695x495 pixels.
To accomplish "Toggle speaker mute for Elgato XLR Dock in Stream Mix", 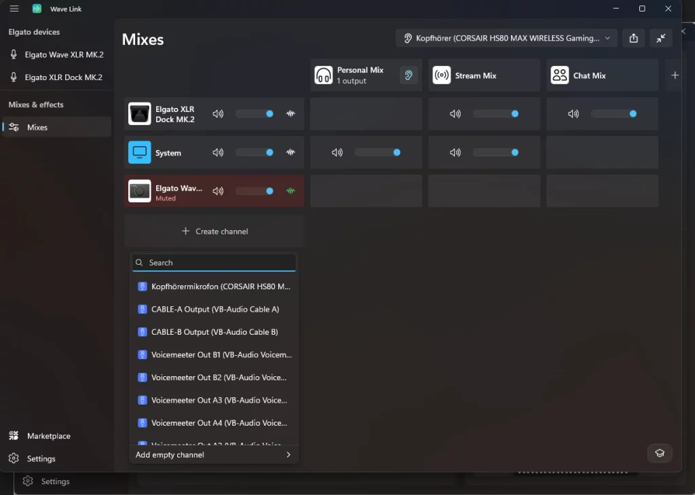I will coord(455,114).
